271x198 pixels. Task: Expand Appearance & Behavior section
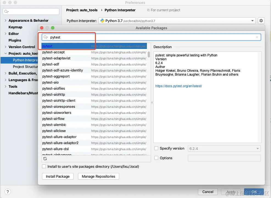tap(5, 20)
